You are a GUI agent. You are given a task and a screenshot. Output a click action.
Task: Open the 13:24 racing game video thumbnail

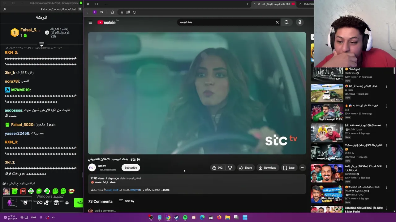[x=327, y=93]
